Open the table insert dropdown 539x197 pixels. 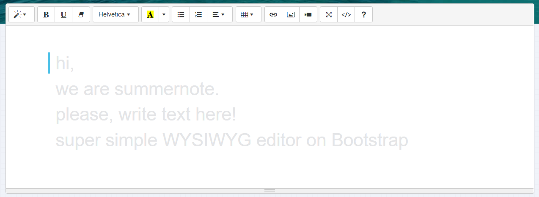point(248,14)
